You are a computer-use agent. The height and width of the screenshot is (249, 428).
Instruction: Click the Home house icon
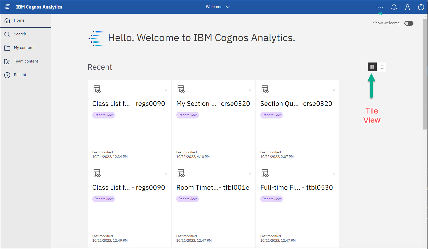coord(7,20)
